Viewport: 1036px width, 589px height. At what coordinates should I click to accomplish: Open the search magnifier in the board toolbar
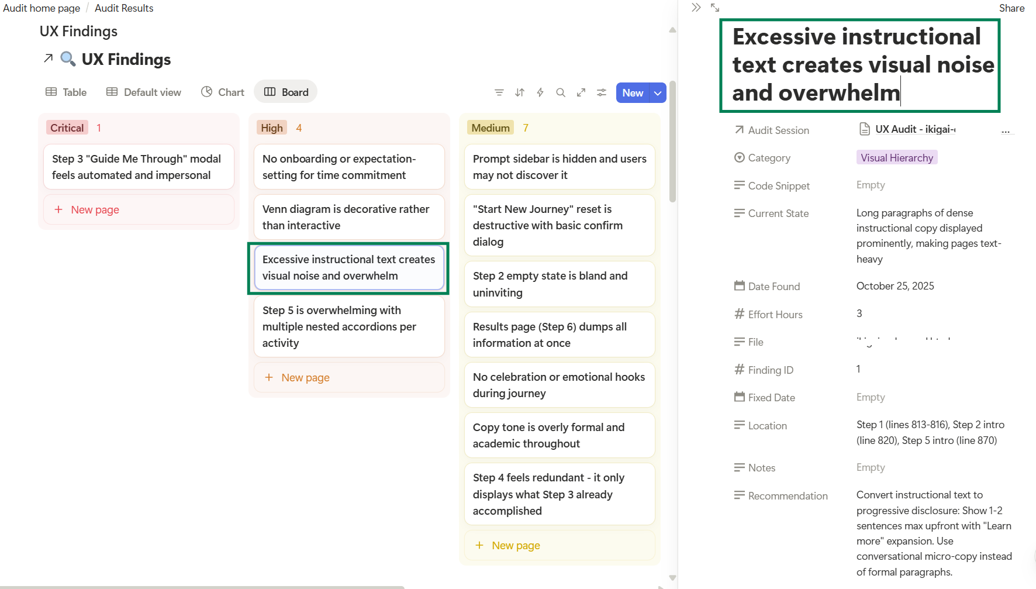(x=561, y=92)
